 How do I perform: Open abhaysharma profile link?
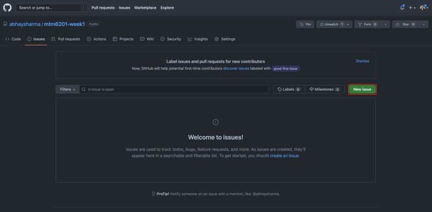point(25,24)
